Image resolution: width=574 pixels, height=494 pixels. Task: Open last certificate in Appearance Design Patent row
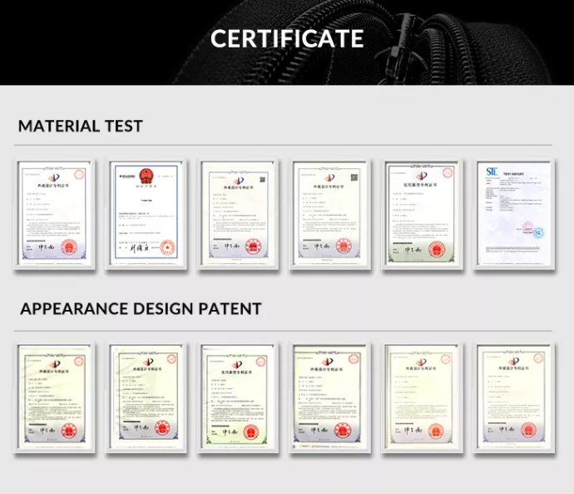tap(513, 397)
